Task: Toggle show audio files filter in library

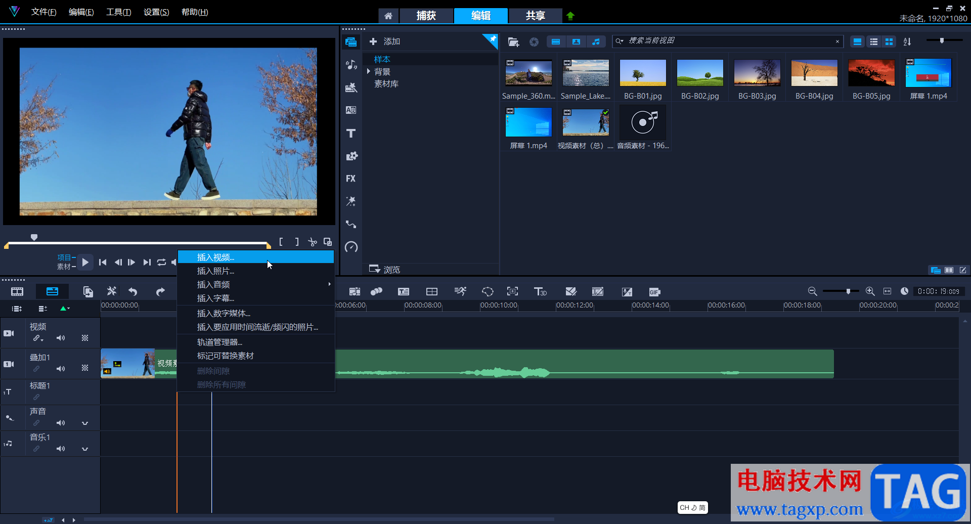Action: coord(596,42)
